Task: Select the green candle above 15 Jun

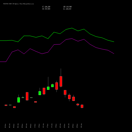Action: pos(40,93)
